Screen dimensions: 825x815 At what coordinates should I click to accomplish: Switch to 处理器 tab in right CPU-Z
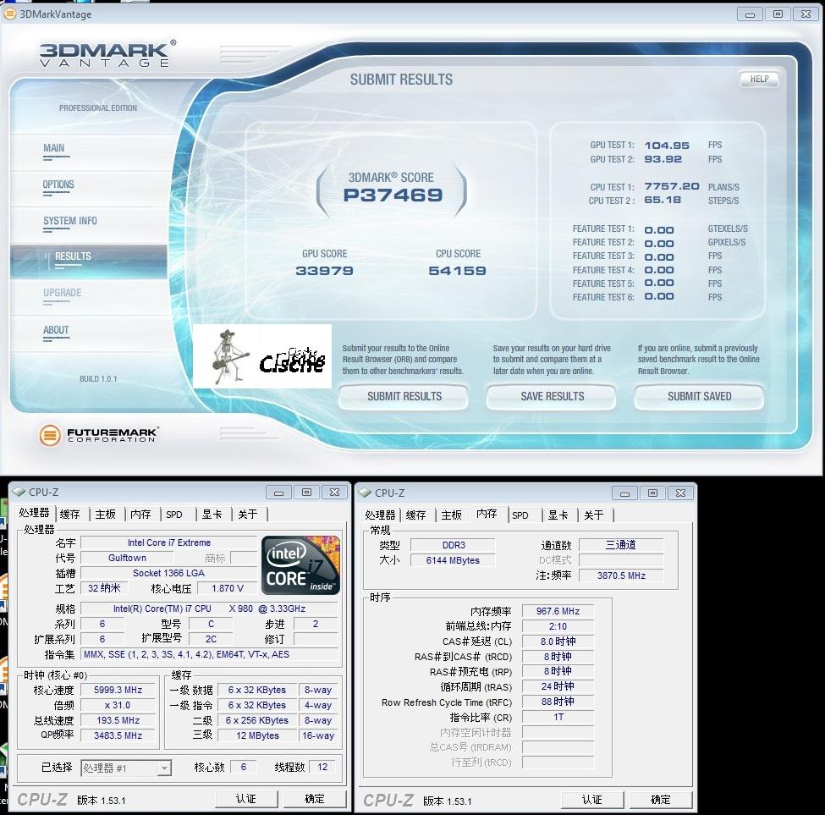coord(380,515)
